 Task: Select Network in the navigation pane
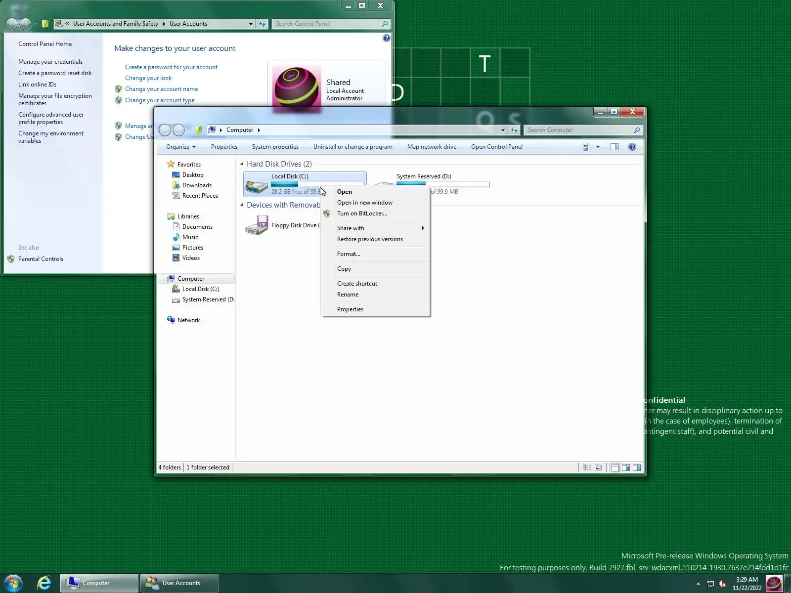188,320
